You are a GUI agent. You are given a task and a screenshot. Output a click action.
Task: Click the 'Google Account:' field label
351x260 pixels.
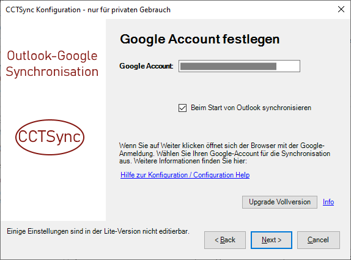pos(146,66)
